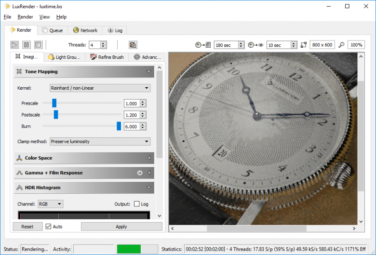Click the statistics readout text
376x255 pixels.
coord(276,249)
